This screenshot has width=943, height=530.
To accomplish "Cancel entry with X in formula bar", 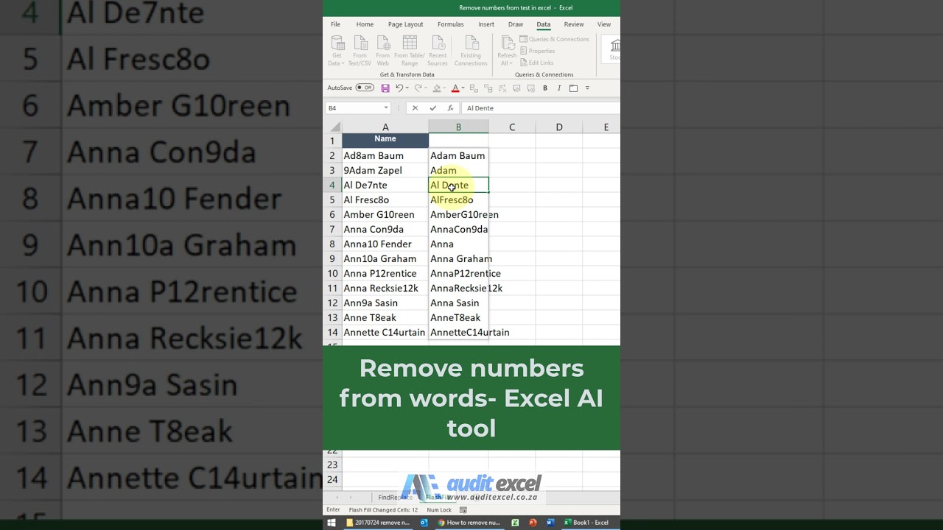I will coord(415,108).
